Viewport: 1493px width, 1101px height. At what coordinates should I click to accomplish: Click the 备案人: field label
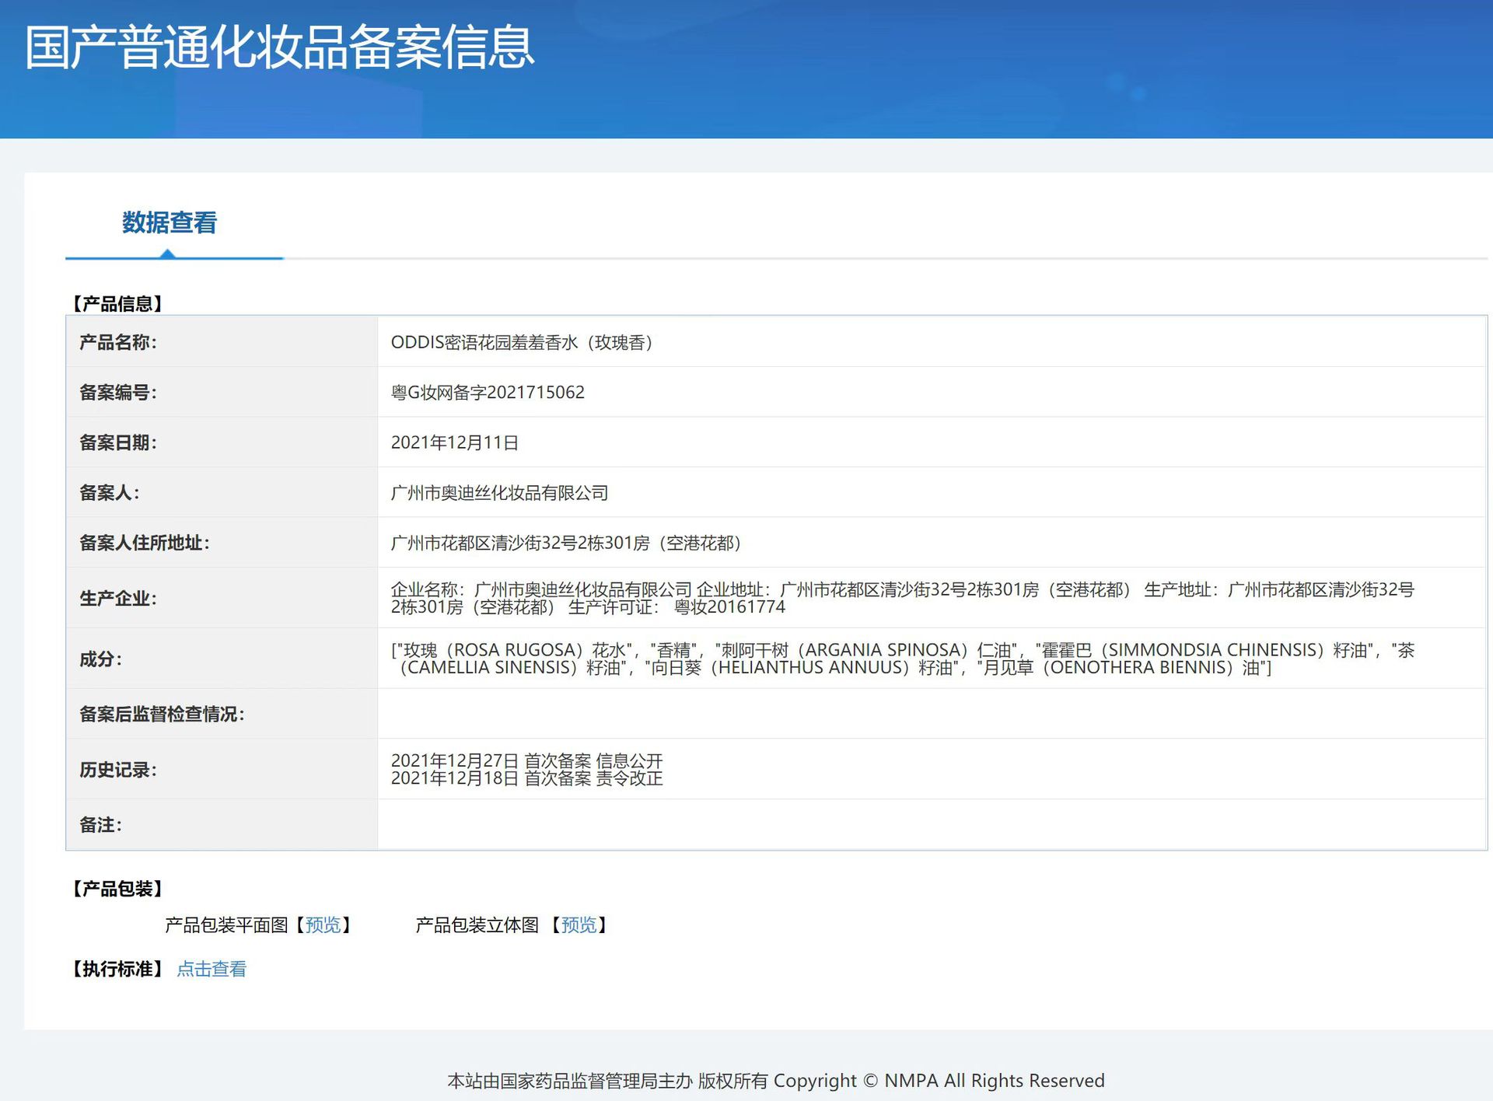[x=110, y=493]
